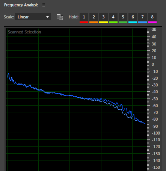Open the Frequency Analysis panel menu
Image resolution: width=166 pixels, height=171 pixels.
pyautogui.click(x=44, y=5)
